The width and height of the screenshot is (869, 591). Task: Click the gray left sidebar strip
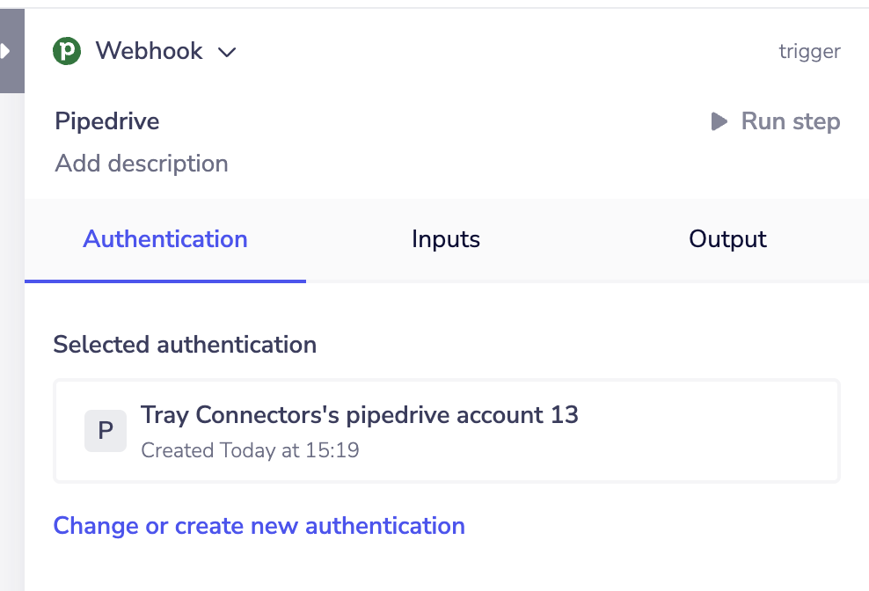click(x=11, y=352)
